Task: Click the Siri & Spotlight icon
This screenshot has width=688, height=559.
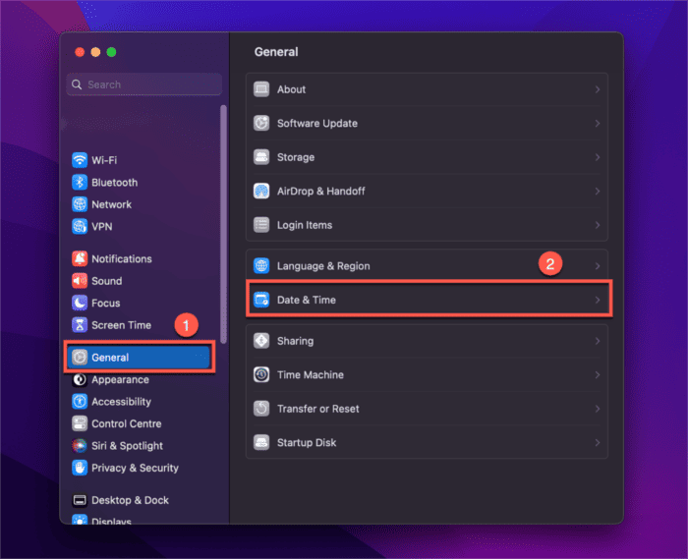Action: point(80,446)
